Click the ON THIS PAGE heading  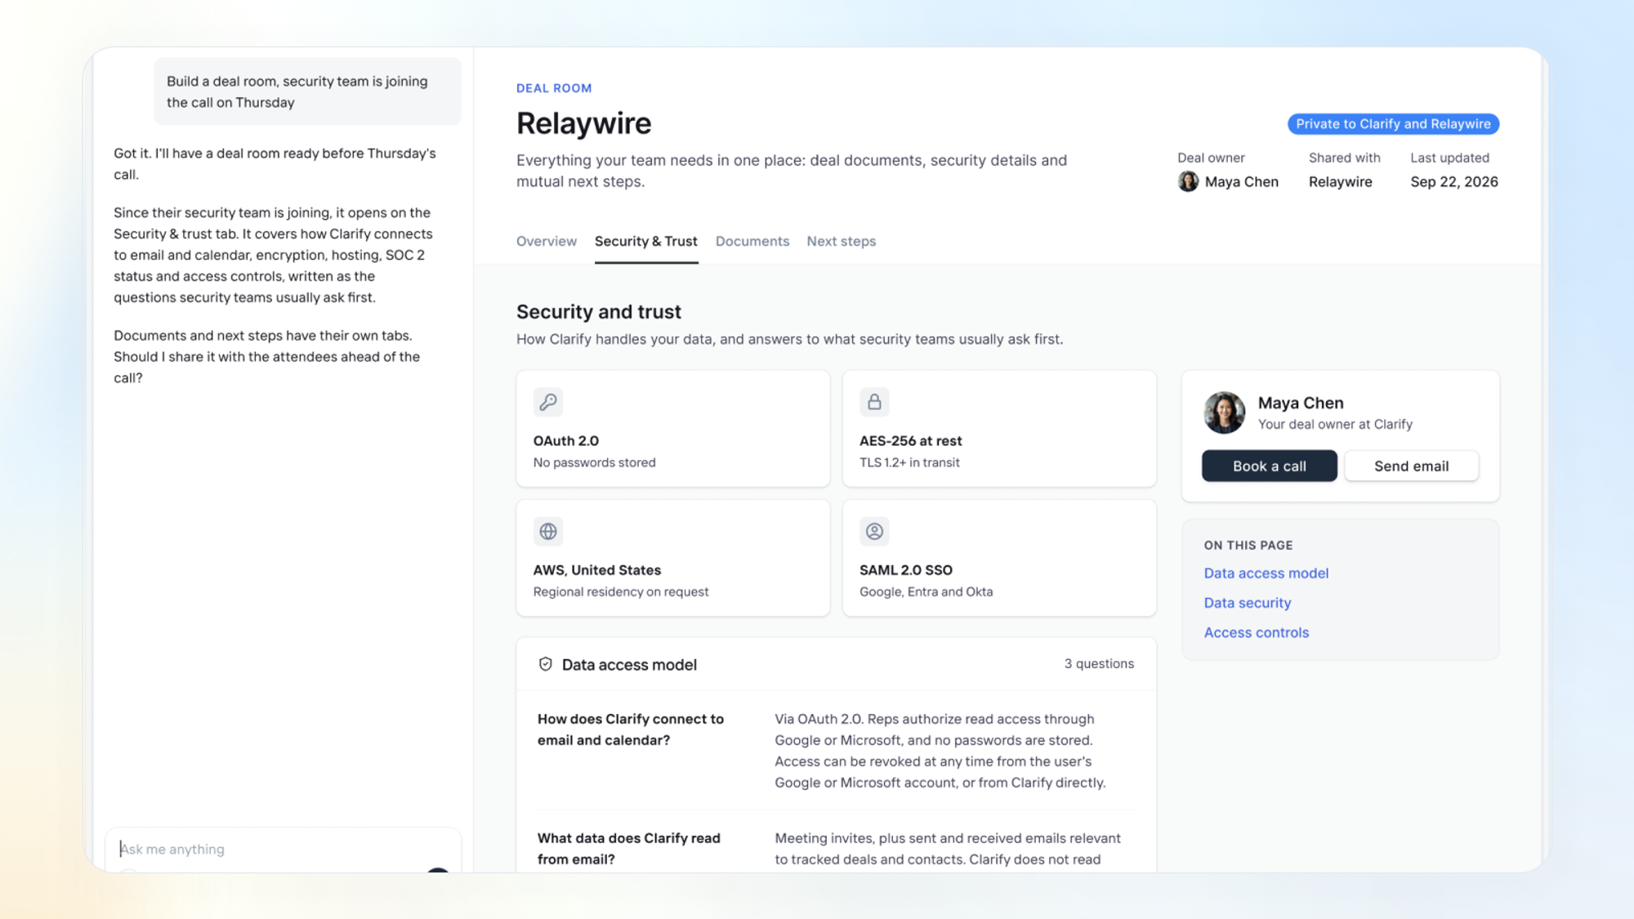click(x=1248, y=545)
